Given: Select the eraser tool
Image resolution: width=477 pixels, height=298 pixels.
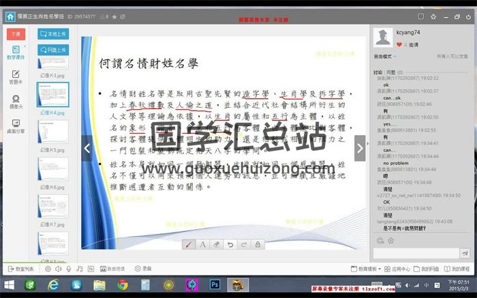Looking at the screenshot, I should click(216, 244).
